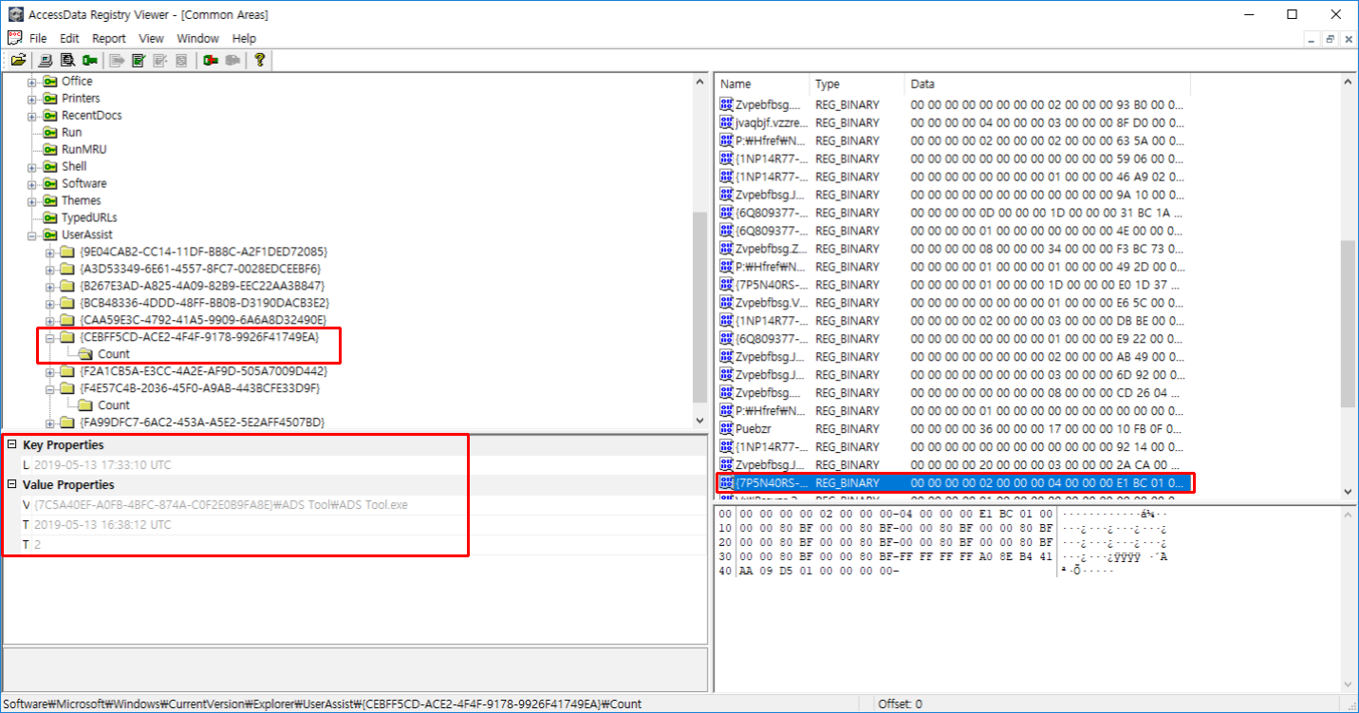Open the Window menu
This screenshot has width=1359, height=713.
pos(197,38)
